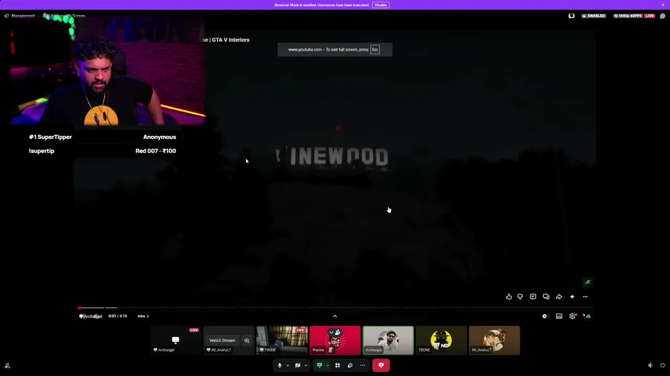This screenshot has width=670, height=376.
Task: Open YouTube player settings gear
Action: pos(573,316)
